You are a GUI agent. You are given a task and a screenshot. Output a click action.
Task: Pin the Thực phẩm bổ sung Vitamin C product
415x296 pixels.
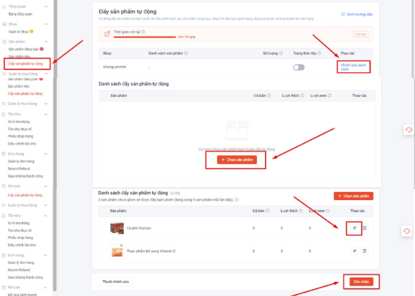(x=354, y=251)
